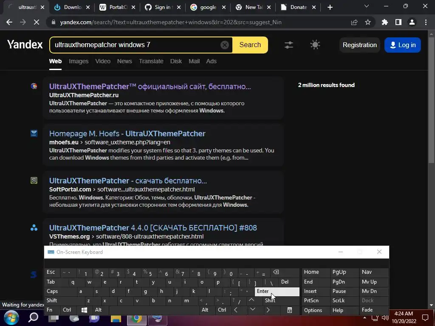435x326 pixels.
Task: Select the News search category
Action: click(x=124, y=61)
